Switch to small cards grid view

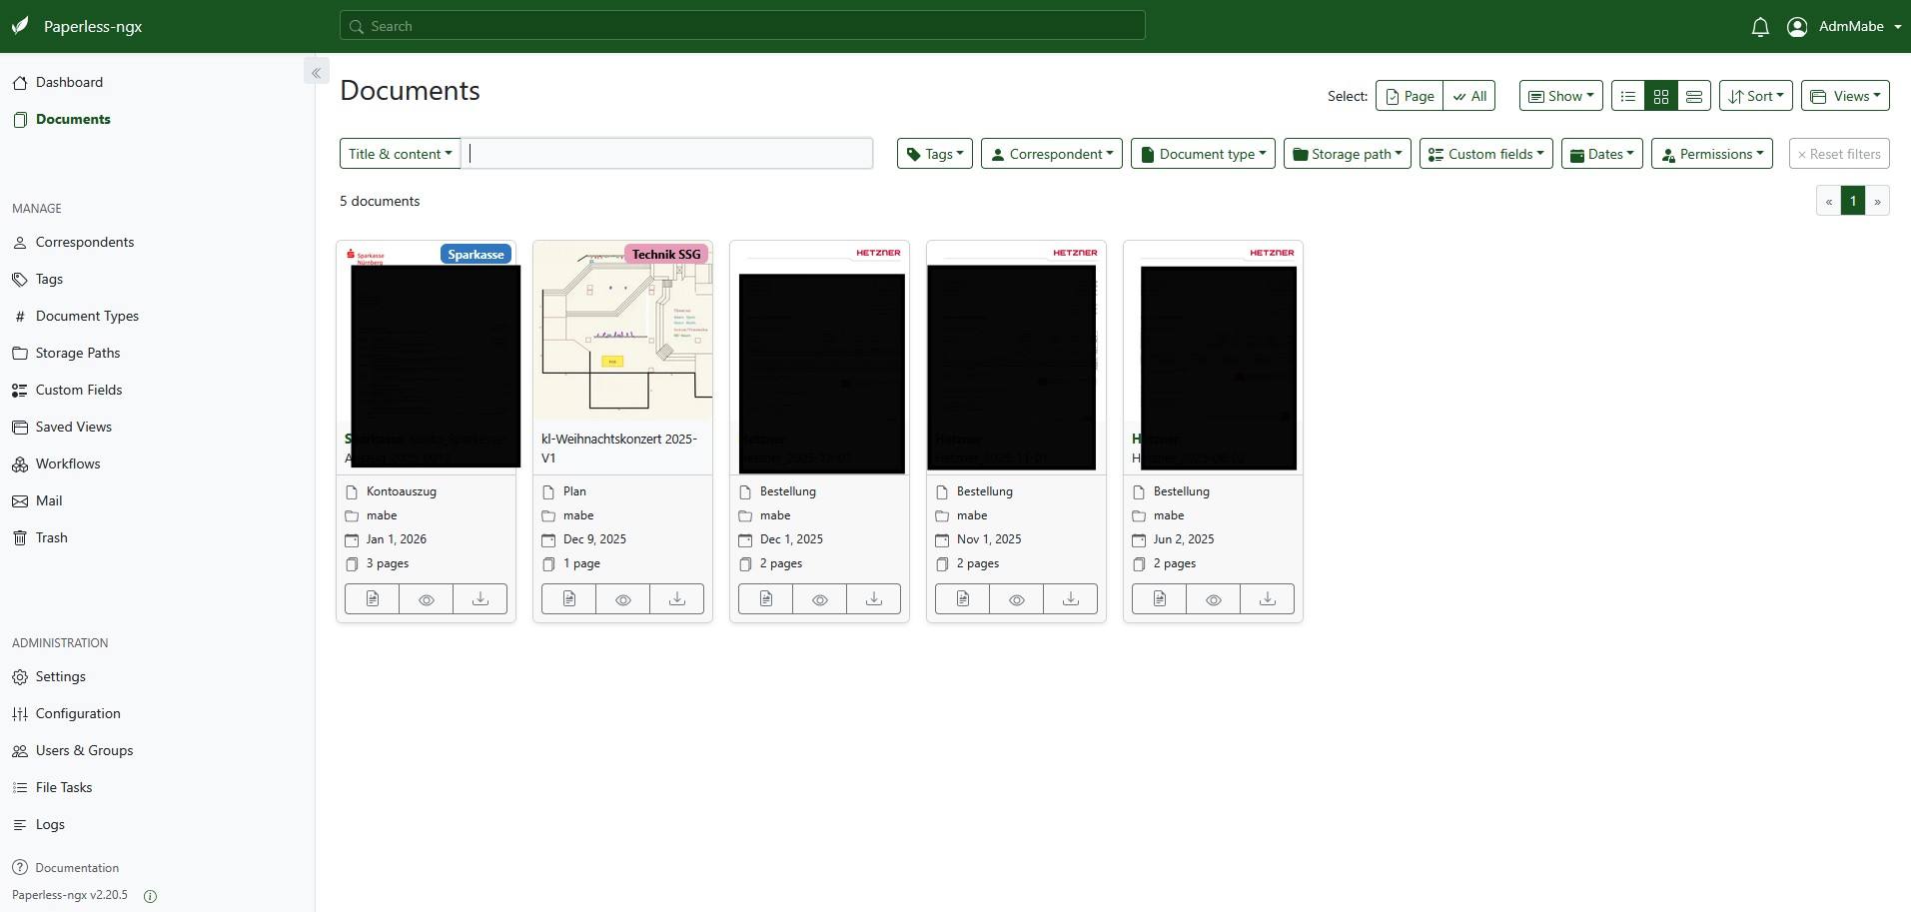(x=1661, y=96)
